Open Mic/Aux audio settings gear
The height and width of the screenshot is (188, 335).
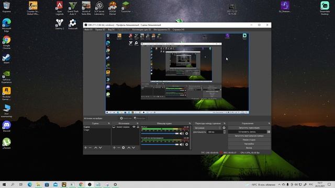pyautogui.click(x=187, y=134)
